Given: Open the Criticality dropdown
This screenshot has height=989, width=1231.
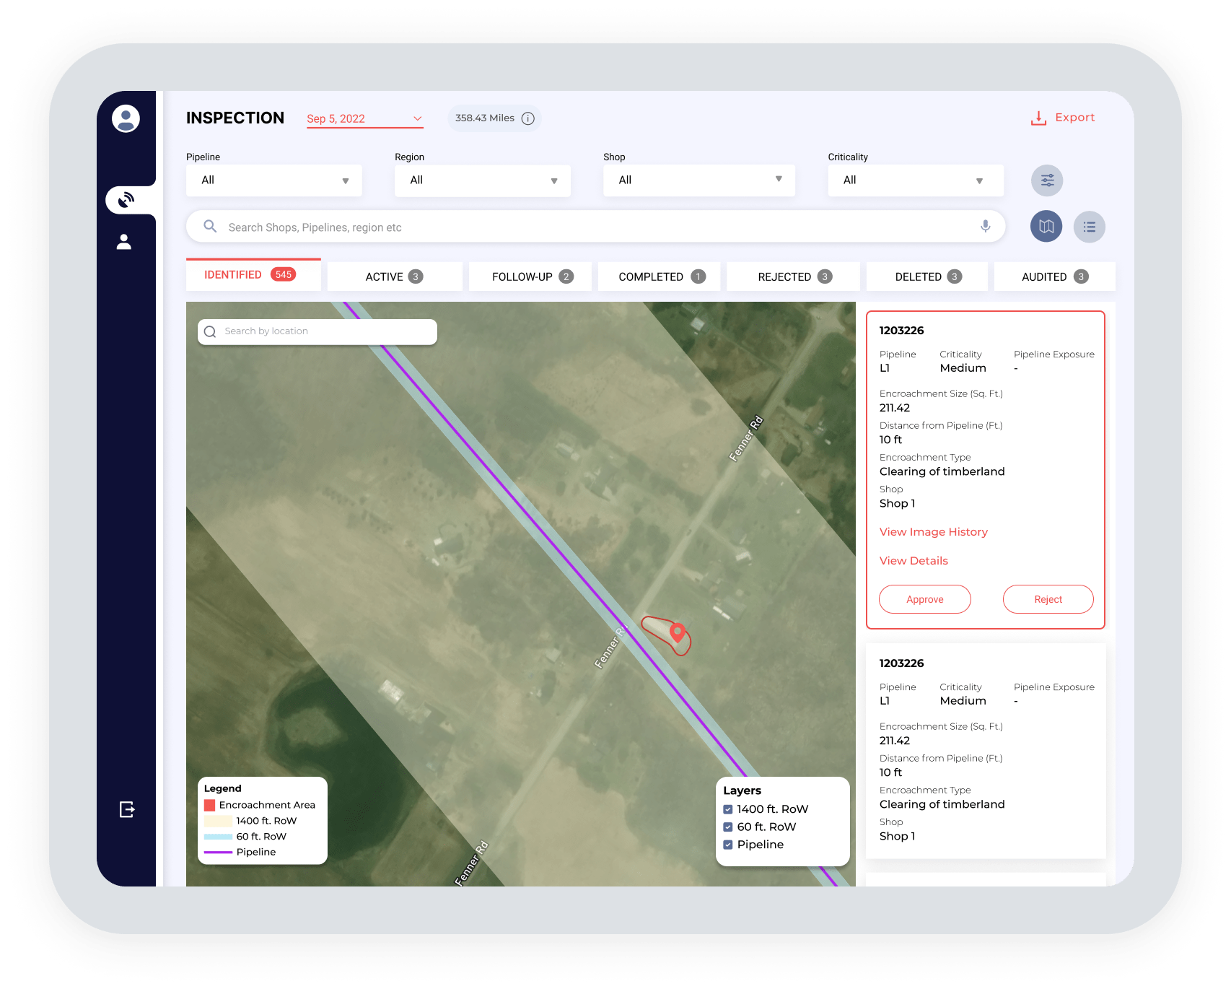Looking at the screenshot, I should [x=916, y=180].
